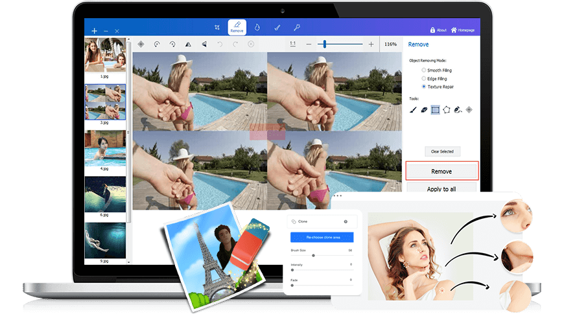
Task: Click the About lock icon
Action: (432, 30)
